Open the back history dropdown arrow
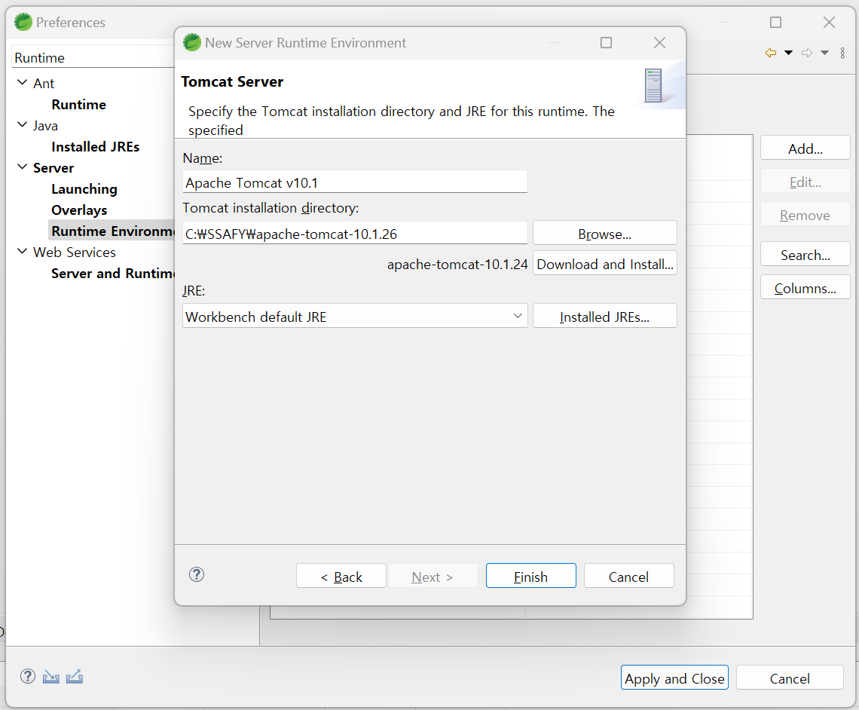 tap(788, 53)
